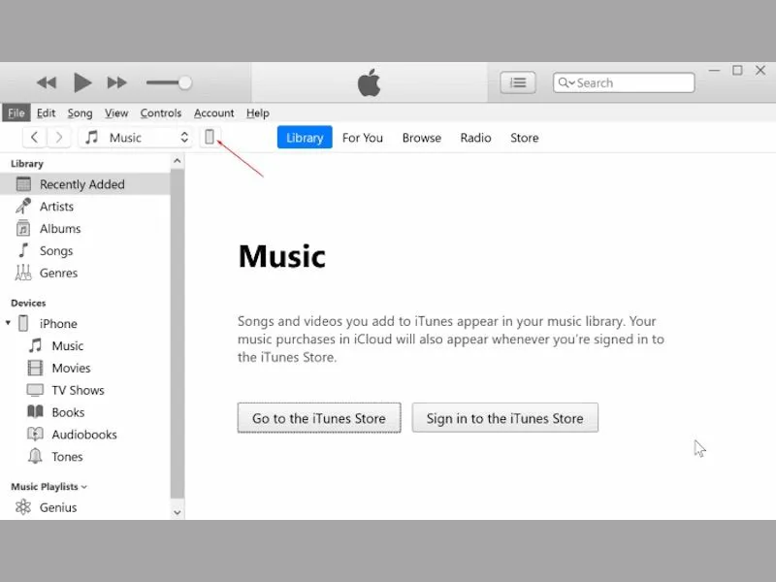This screenshot has height=582, width=776.
Task: Switch to the For You tab
Action: click(363, 138)
